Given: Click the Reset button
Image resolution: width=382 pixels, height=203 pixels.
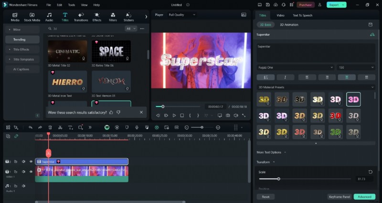Looking at the screenshot, I should click(265, 197).
